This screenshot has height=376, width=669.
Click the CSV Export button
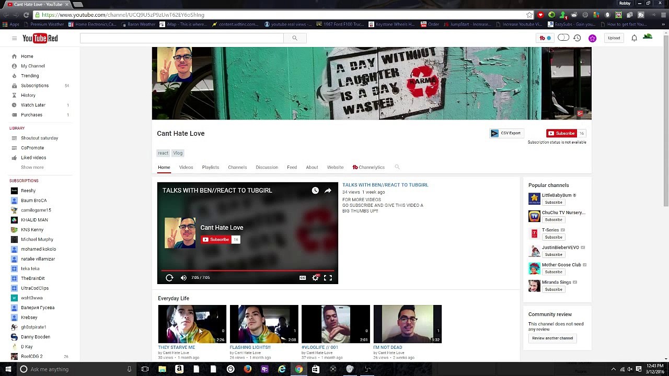click(x=506, y=133)
